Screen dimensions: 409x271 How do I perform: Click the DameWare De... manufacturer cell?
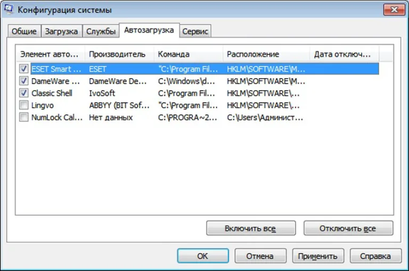click(x=118, y=81)
